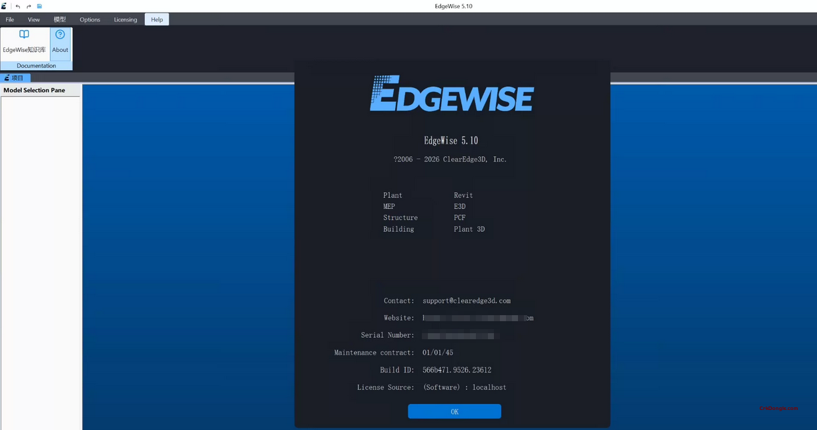Open the Licensing tab

[x=125, y=19]
